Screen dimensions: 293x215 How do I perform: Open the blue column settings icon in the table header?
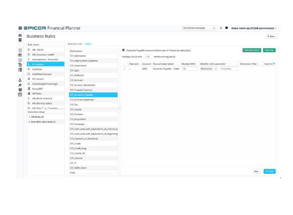pyautogui.click(x=274, y=64)
